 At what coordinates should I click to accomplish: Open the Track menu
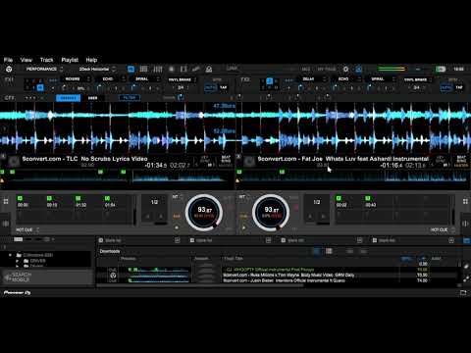(46, 60)
